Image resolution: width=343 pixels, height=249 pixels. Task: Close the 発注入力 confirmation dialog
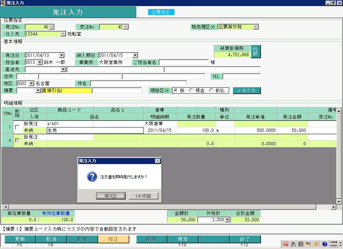[x=157, y=161]
